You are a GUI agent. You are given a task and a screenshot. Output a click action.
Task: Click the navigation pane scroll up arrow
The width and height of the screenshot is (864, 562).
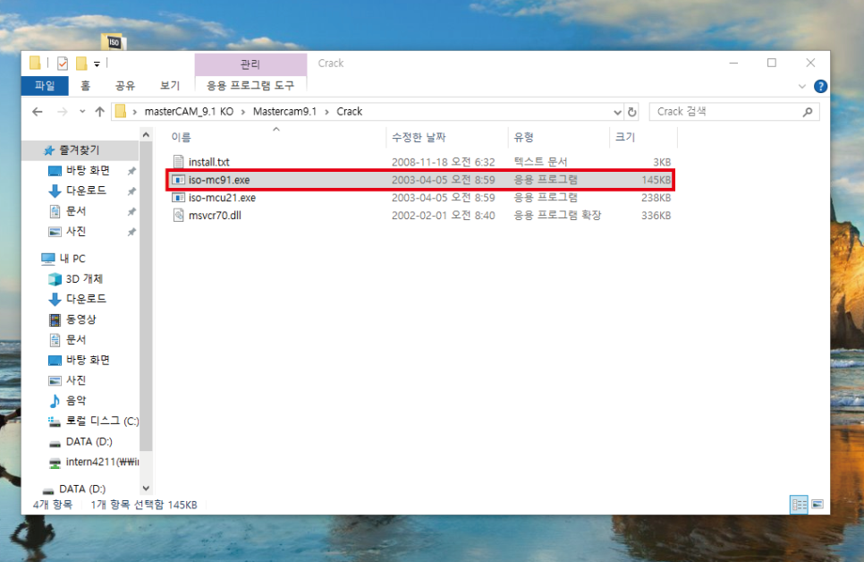(146, 134)
